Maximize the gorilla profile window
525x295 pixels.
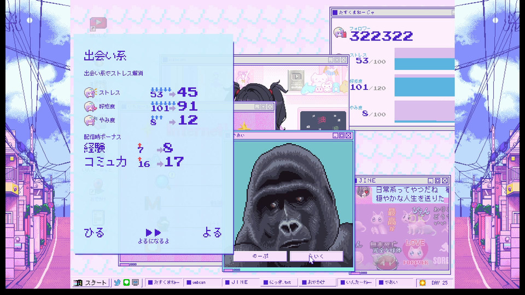coord(342,135)
